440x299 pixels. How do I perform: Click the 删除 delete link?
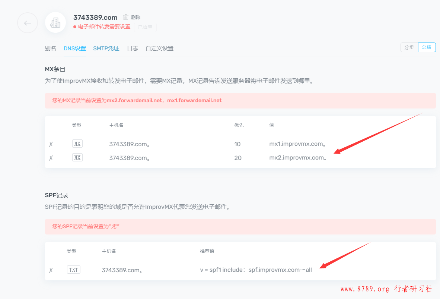coord(136,18)
